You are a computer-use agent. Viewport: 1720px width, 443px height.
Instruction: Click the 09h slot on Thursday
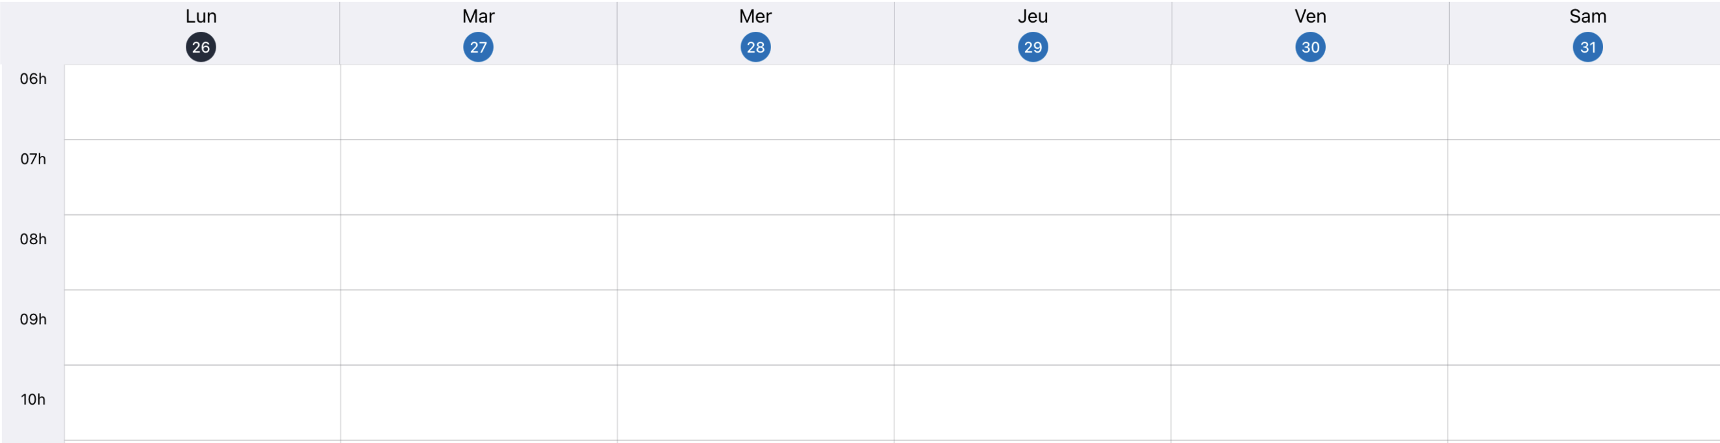tap(1032, 327)
